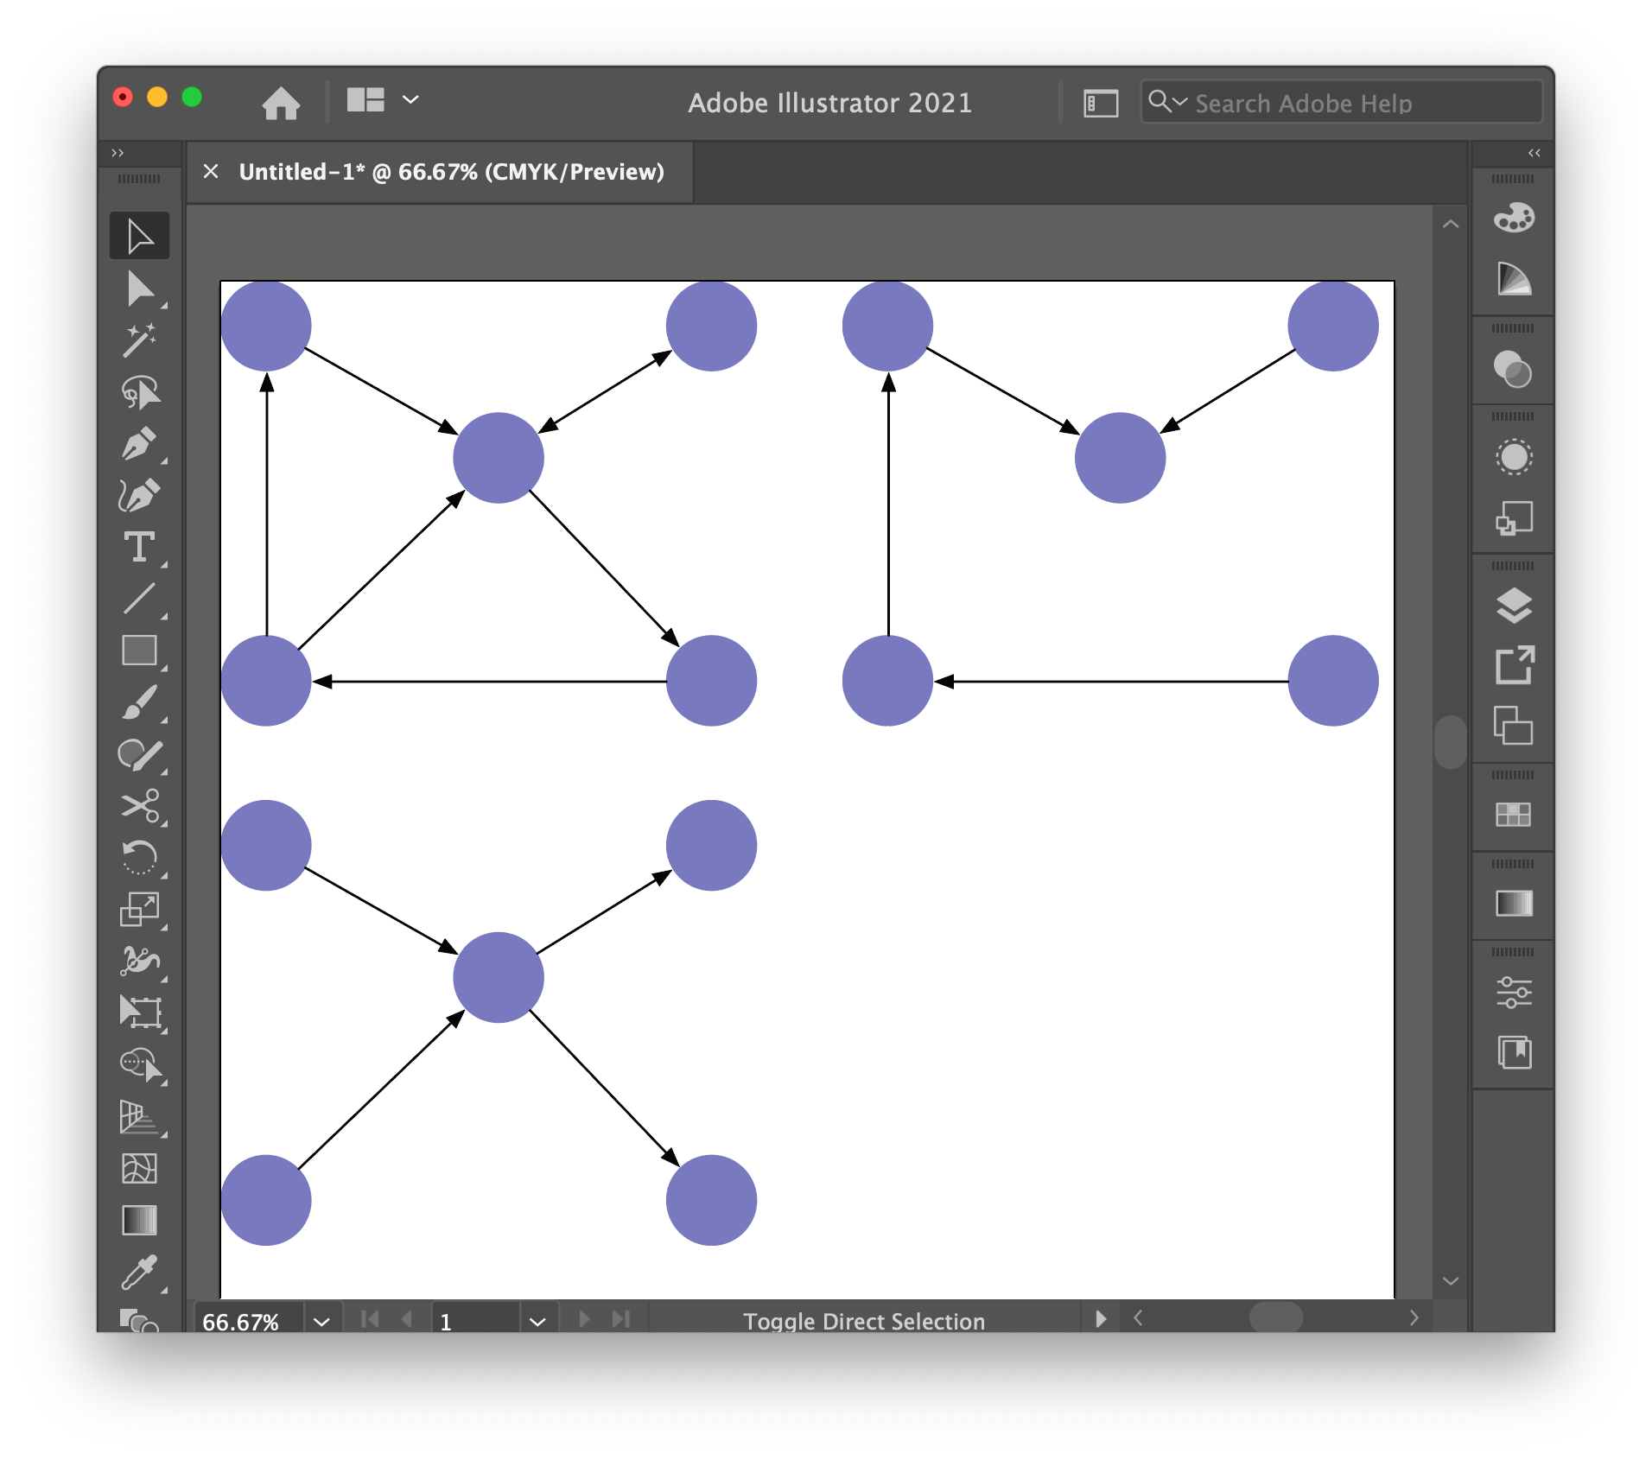Open the artboard number dropdown
The height and width of the screenshot is (1460, 1652).
[537, 1322]
